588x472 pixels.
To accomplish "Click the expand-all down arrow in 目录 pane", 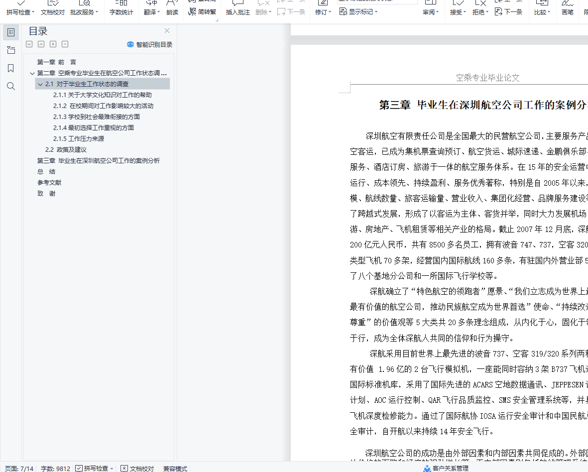I will tap(29, 44).
